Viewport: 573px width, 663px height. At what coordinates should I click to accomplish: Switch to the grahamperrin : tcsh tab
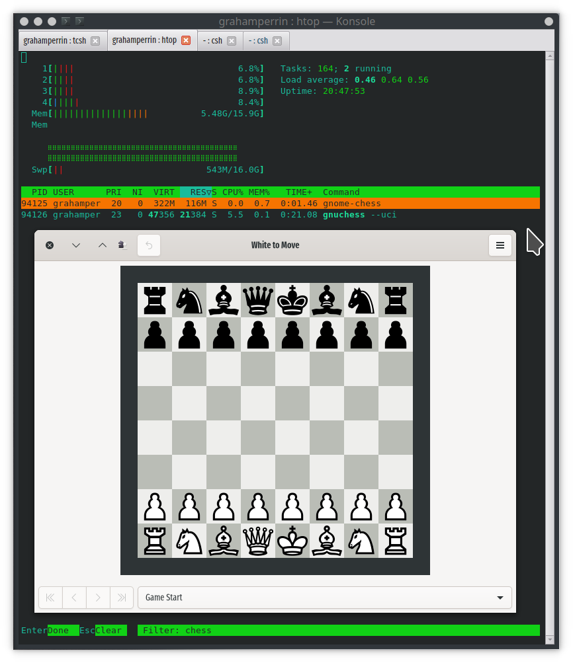pyautogui.click(x=54, y=40)
